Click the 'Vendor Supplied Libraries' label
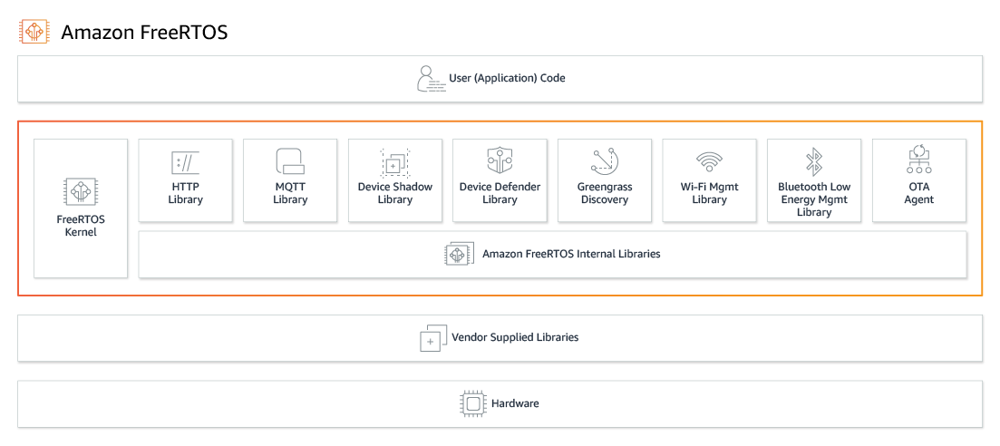 [515, 337]
